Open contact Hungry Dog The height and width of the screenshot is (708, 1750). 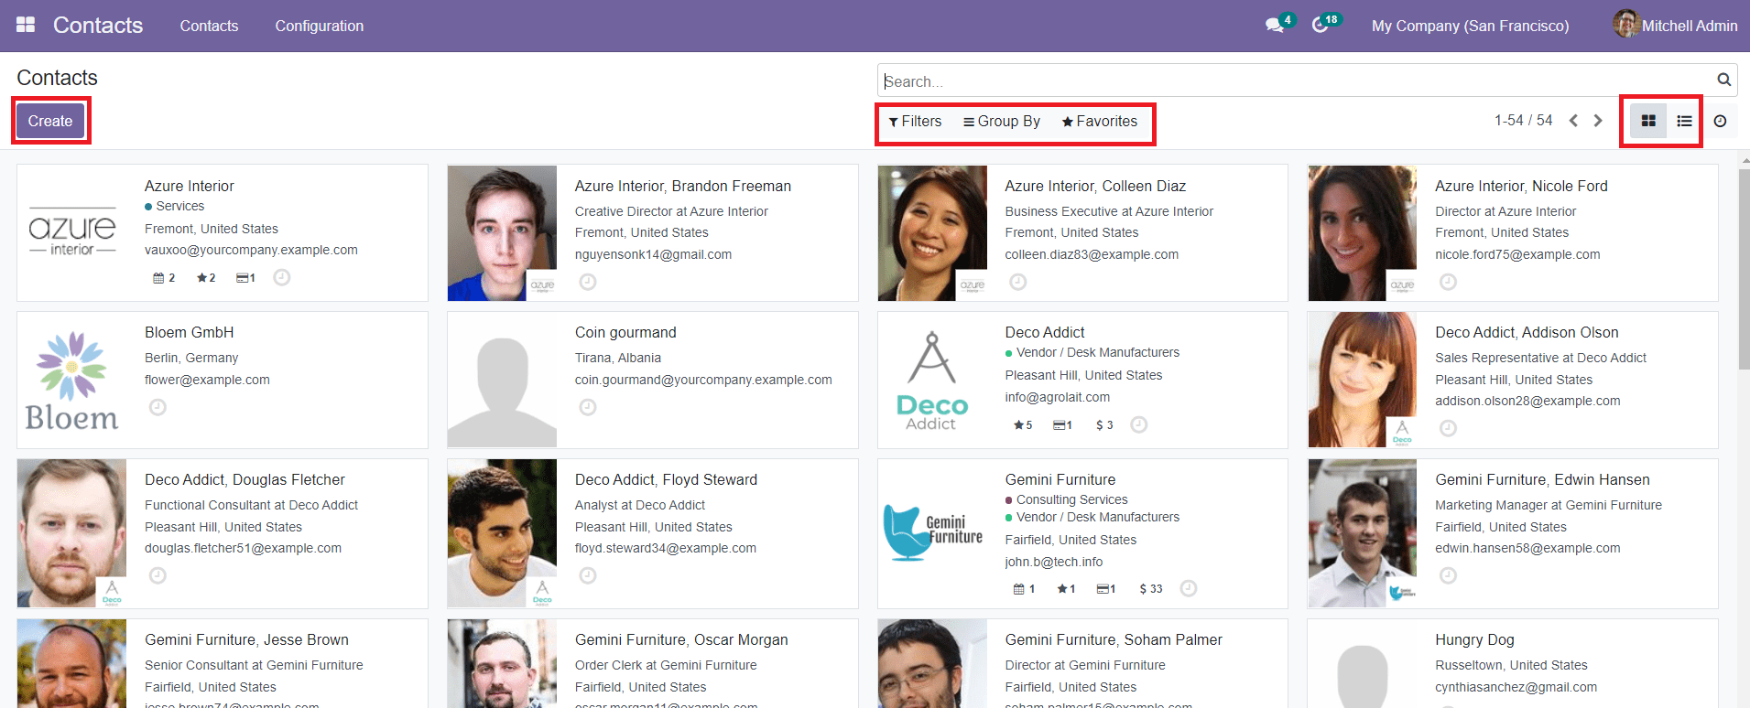tap(1474, 639)
